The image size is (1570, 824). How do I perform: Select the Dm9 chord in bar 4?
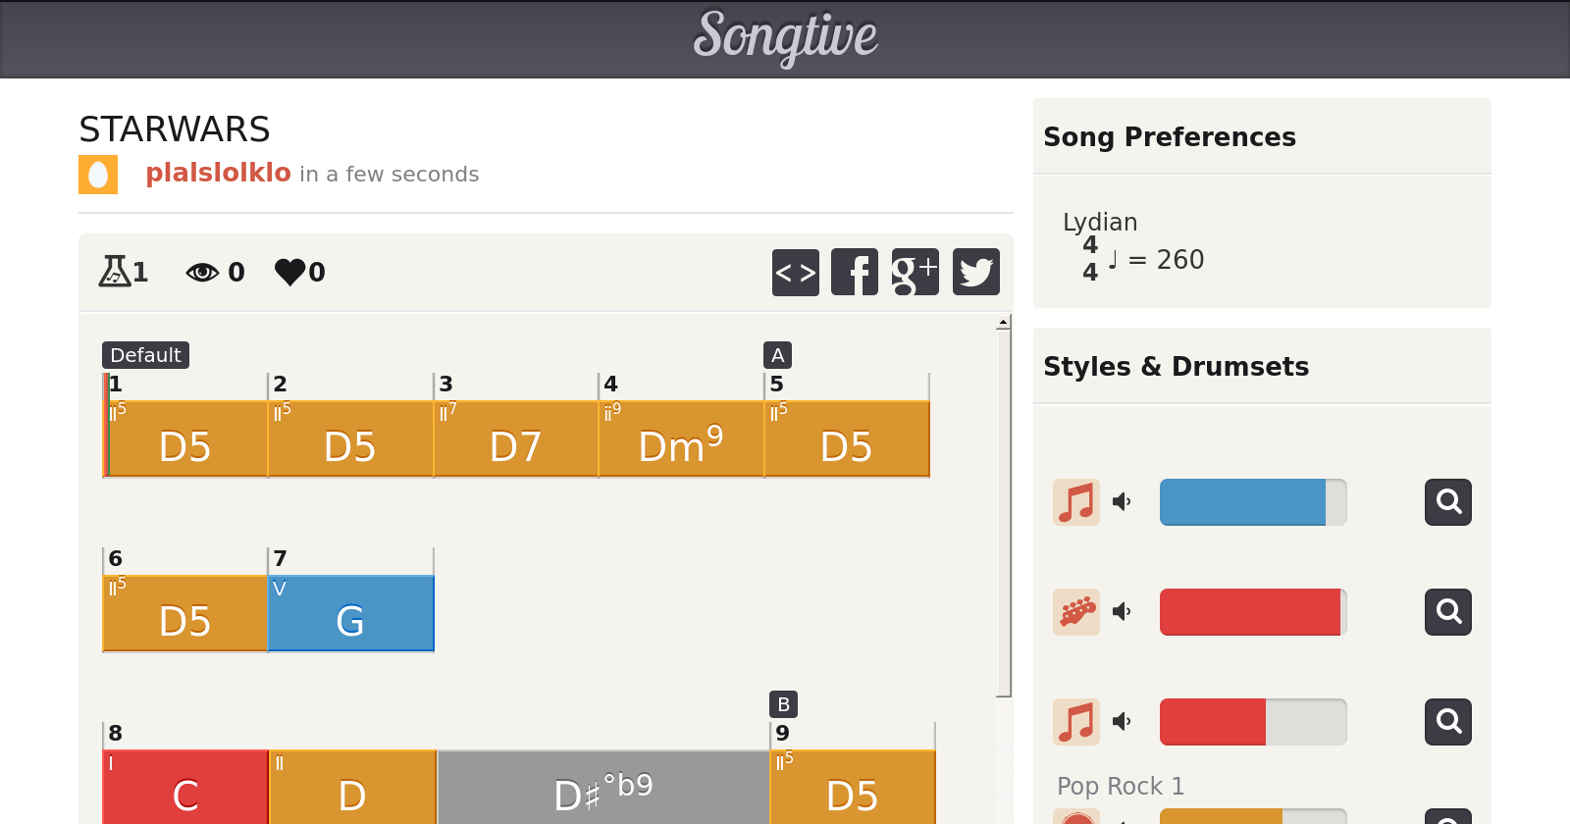(x=681, y=439)
